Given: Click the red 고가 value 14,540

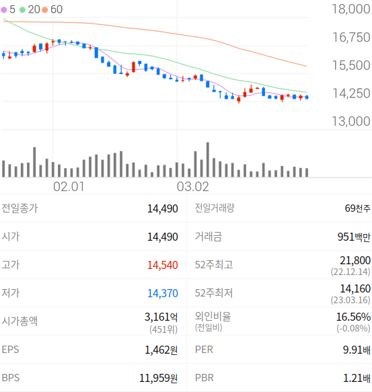Looking at the screenshot, I should point(162,265).
